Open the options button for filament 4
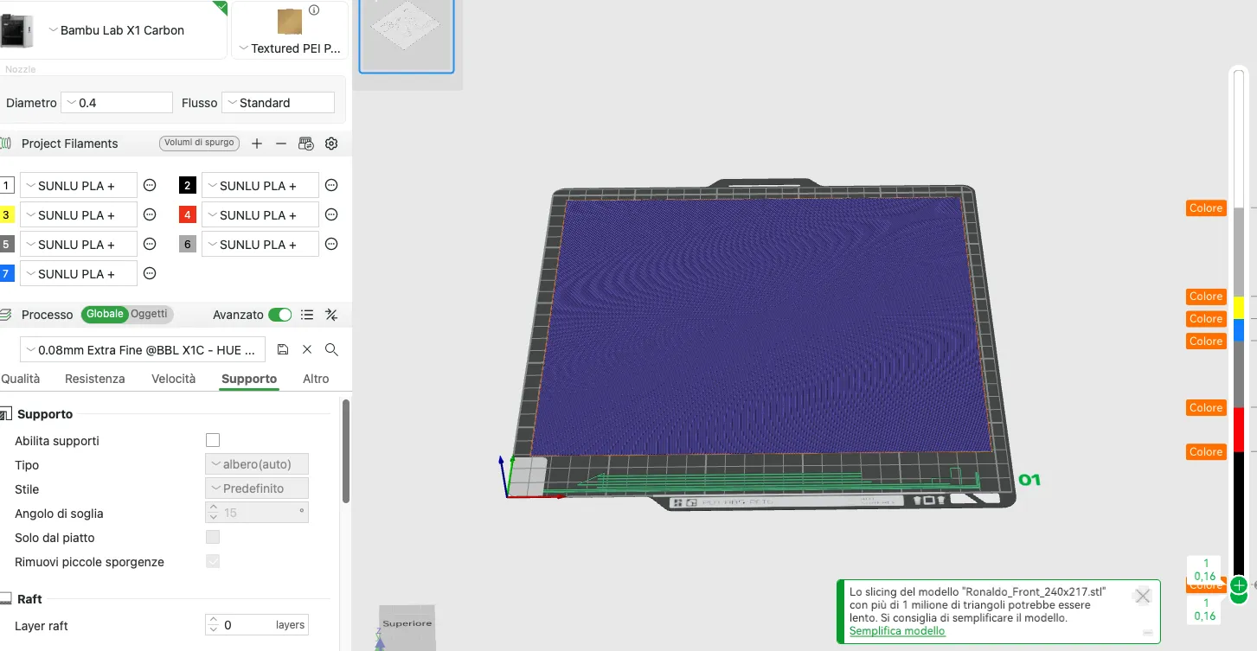The height and width of the screenshot is (651, 1257). pos(331,214)
